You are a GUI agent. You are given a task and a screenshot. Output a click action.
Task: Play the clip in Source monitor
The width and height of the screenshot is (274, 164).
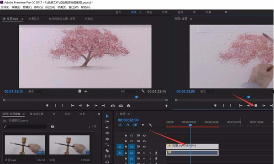point(88,106)
